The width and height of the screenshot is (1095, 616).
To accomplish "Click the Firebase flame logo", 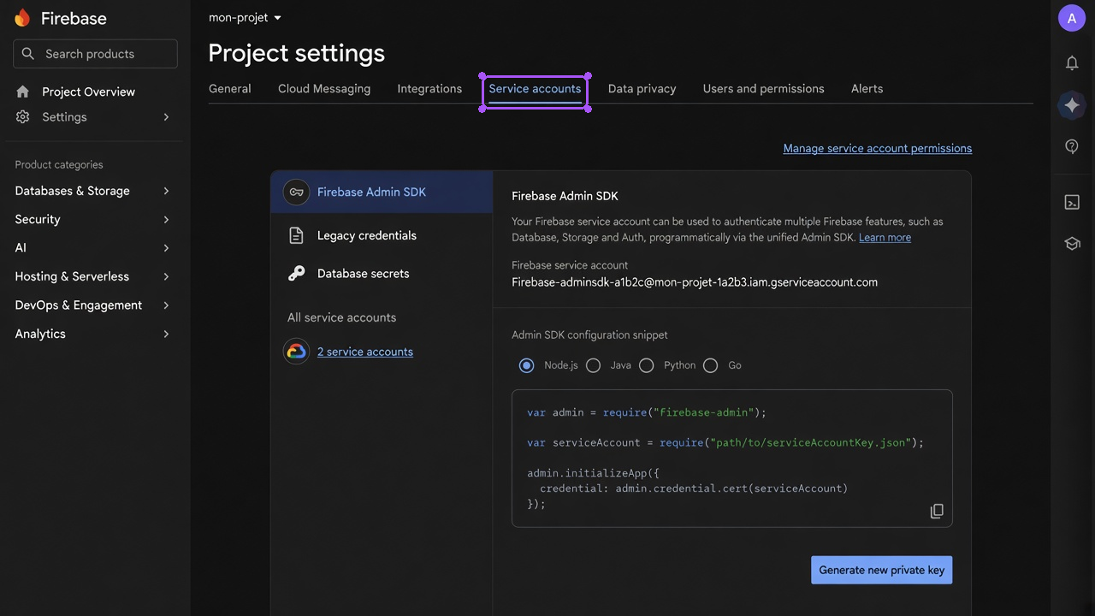I will (x=22, y=18).
